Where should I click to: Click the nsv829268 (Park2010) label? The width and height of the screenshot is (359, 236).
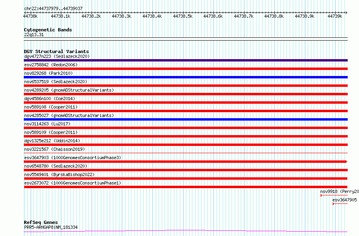coord(48,73)
